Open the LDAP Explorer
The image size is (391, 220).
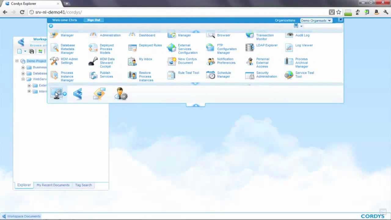coord(250,47)
